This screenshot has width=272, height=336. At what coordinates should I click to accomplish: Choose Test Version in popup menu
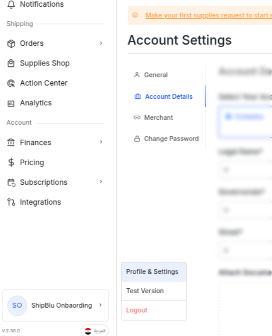pos(154,291)
